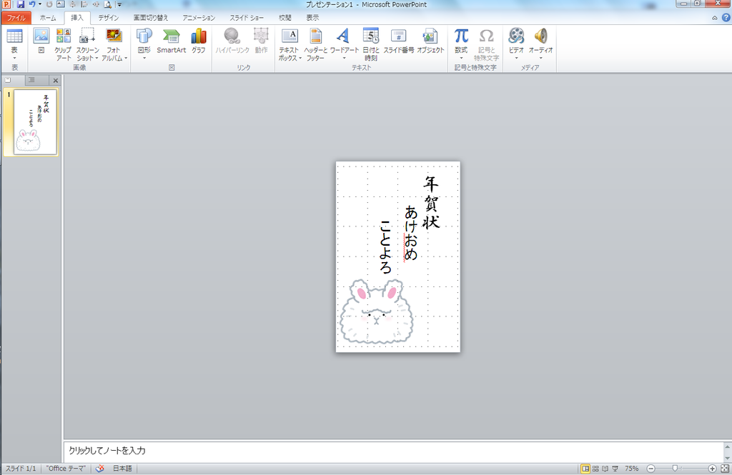Switch to the 表示 view tab

pos(312,18)
